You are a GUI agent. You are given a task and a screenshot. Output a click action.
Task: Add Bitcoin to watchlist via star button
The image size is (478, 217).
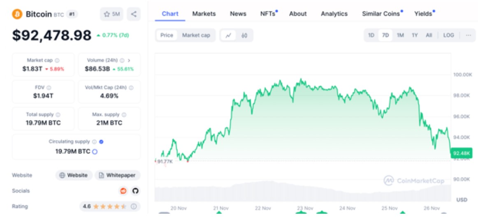[111, 14]
